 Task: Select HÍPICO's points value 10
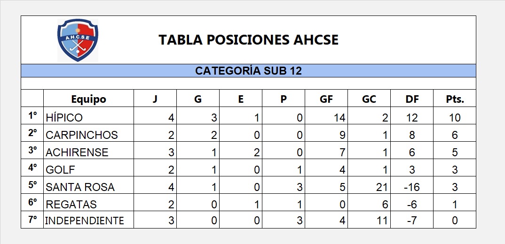(455, 117)
